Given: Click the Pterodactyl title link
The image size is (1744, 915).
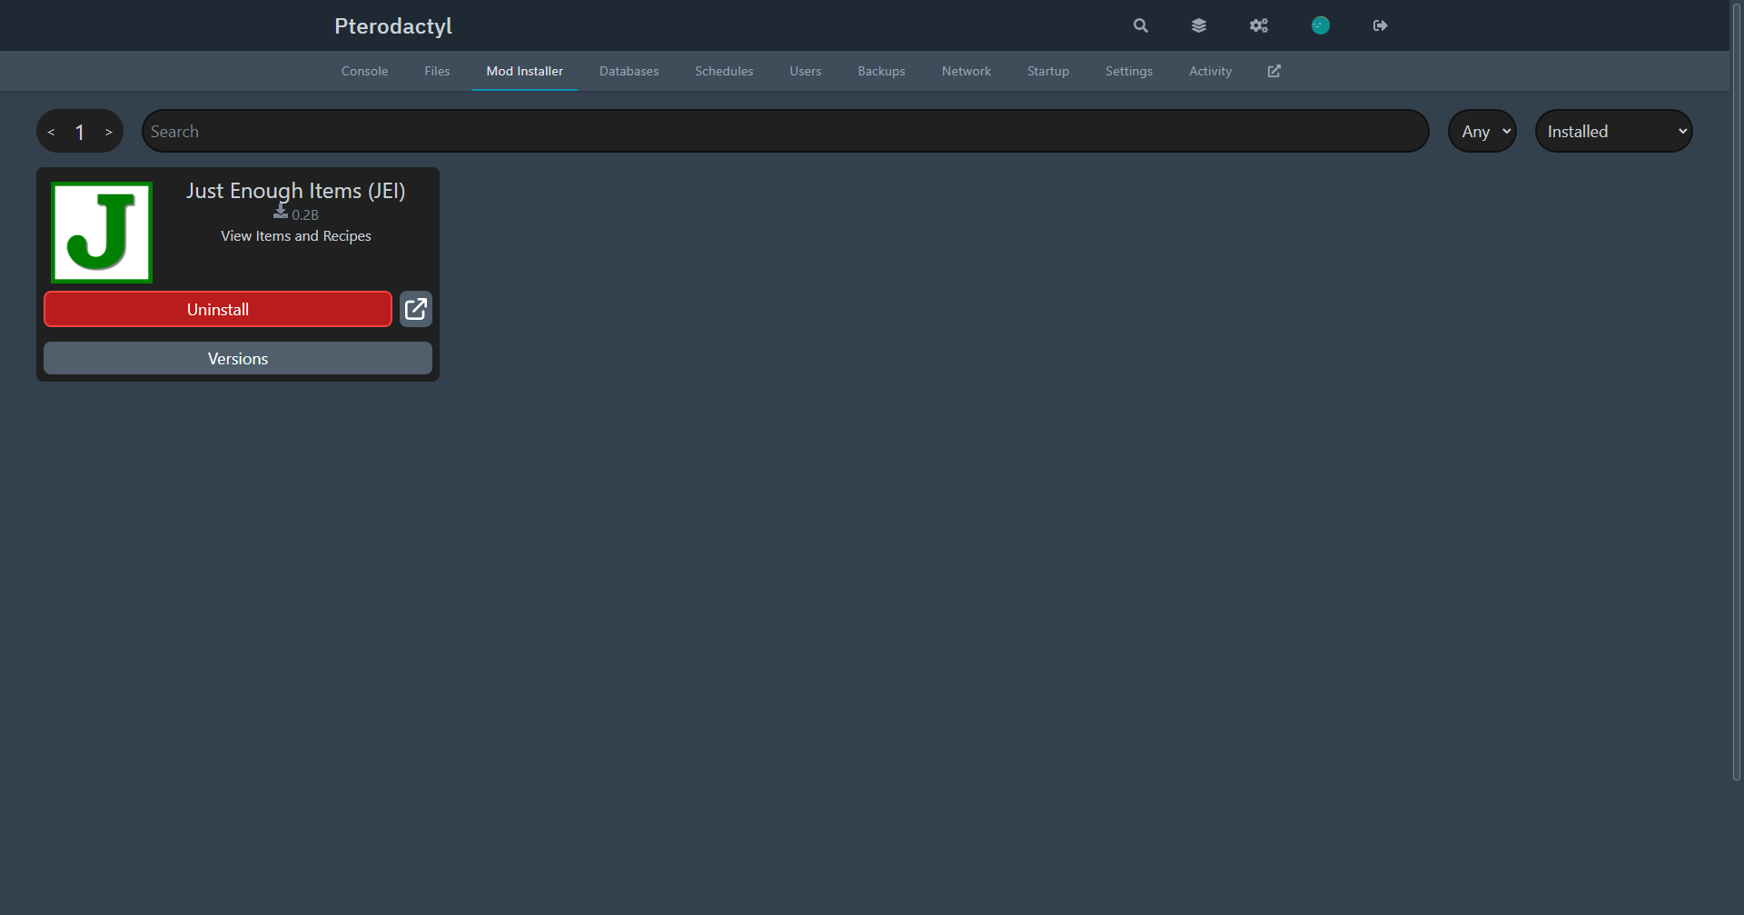Looking at the screenshot, I should [392, 25].
